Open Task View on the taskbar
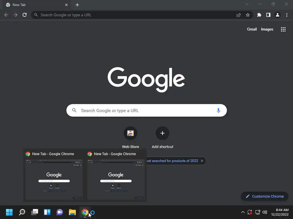The width and height of the screenshot is (293, 219). [35, 212]
